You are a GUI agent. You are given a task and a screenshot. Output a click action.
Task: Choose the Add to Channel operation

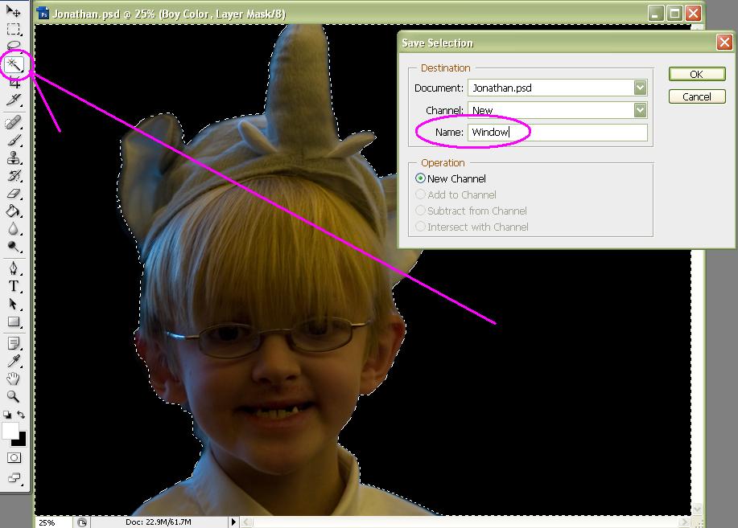pyautogui.click(x=456, y=194)
